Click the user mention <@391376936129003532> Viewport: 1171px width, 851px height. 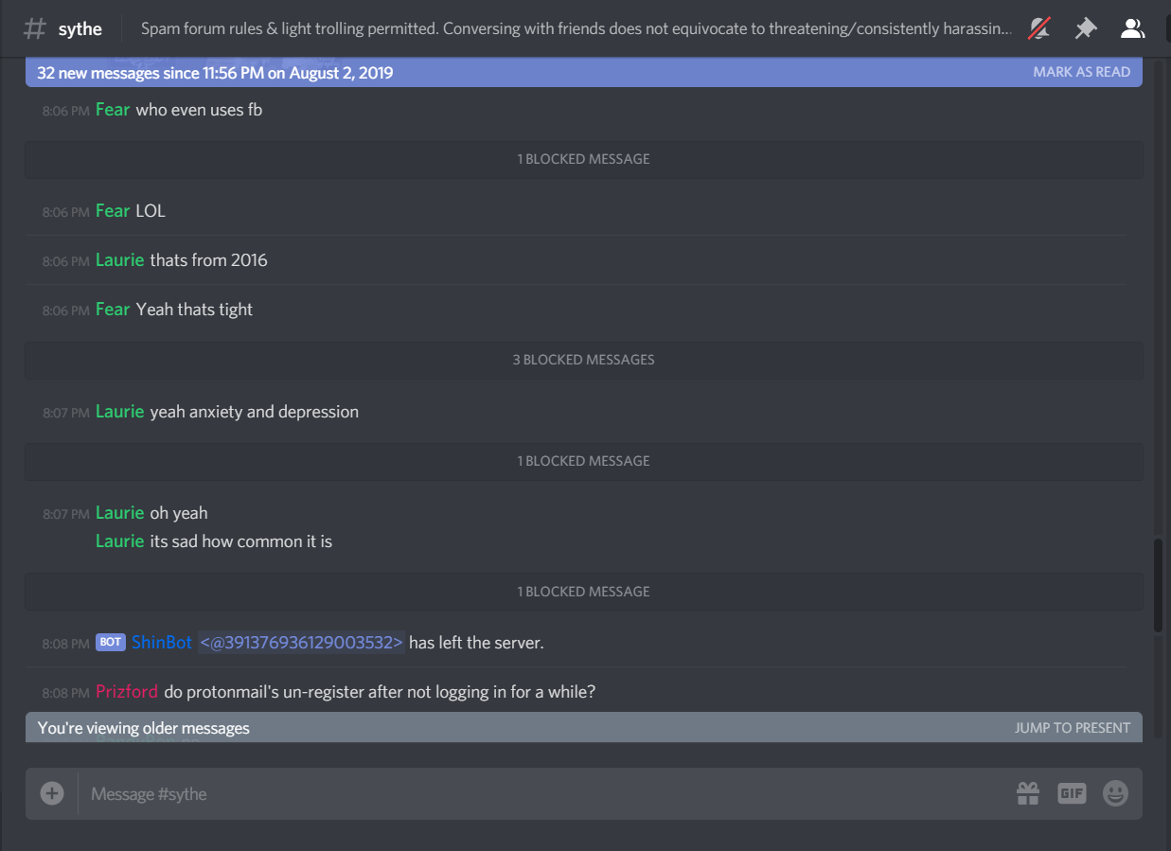pos(301,643)
